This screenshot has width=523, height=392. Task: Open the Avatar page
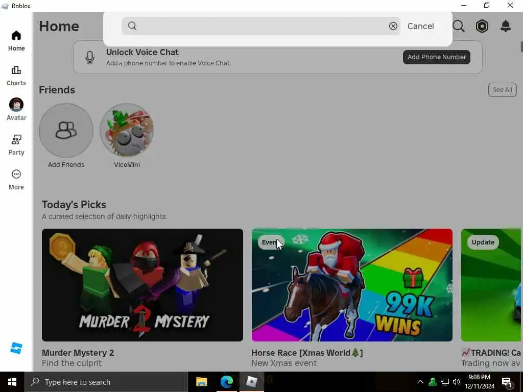(16, 110)
